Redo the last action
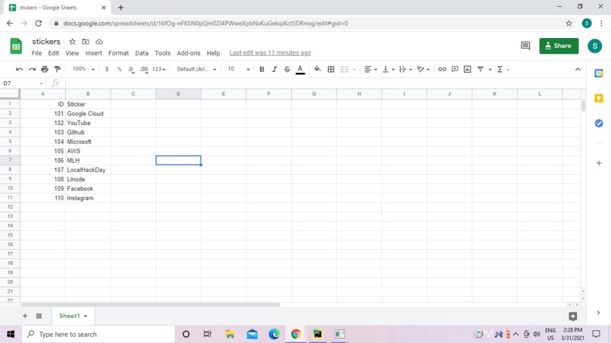Screen dimensions: 611x343 32,70
